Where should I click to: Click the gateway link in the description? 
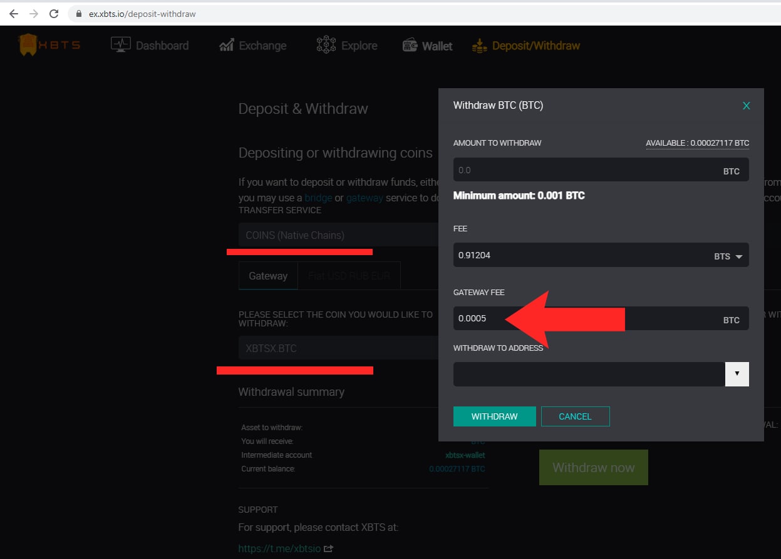coord(365,198)
